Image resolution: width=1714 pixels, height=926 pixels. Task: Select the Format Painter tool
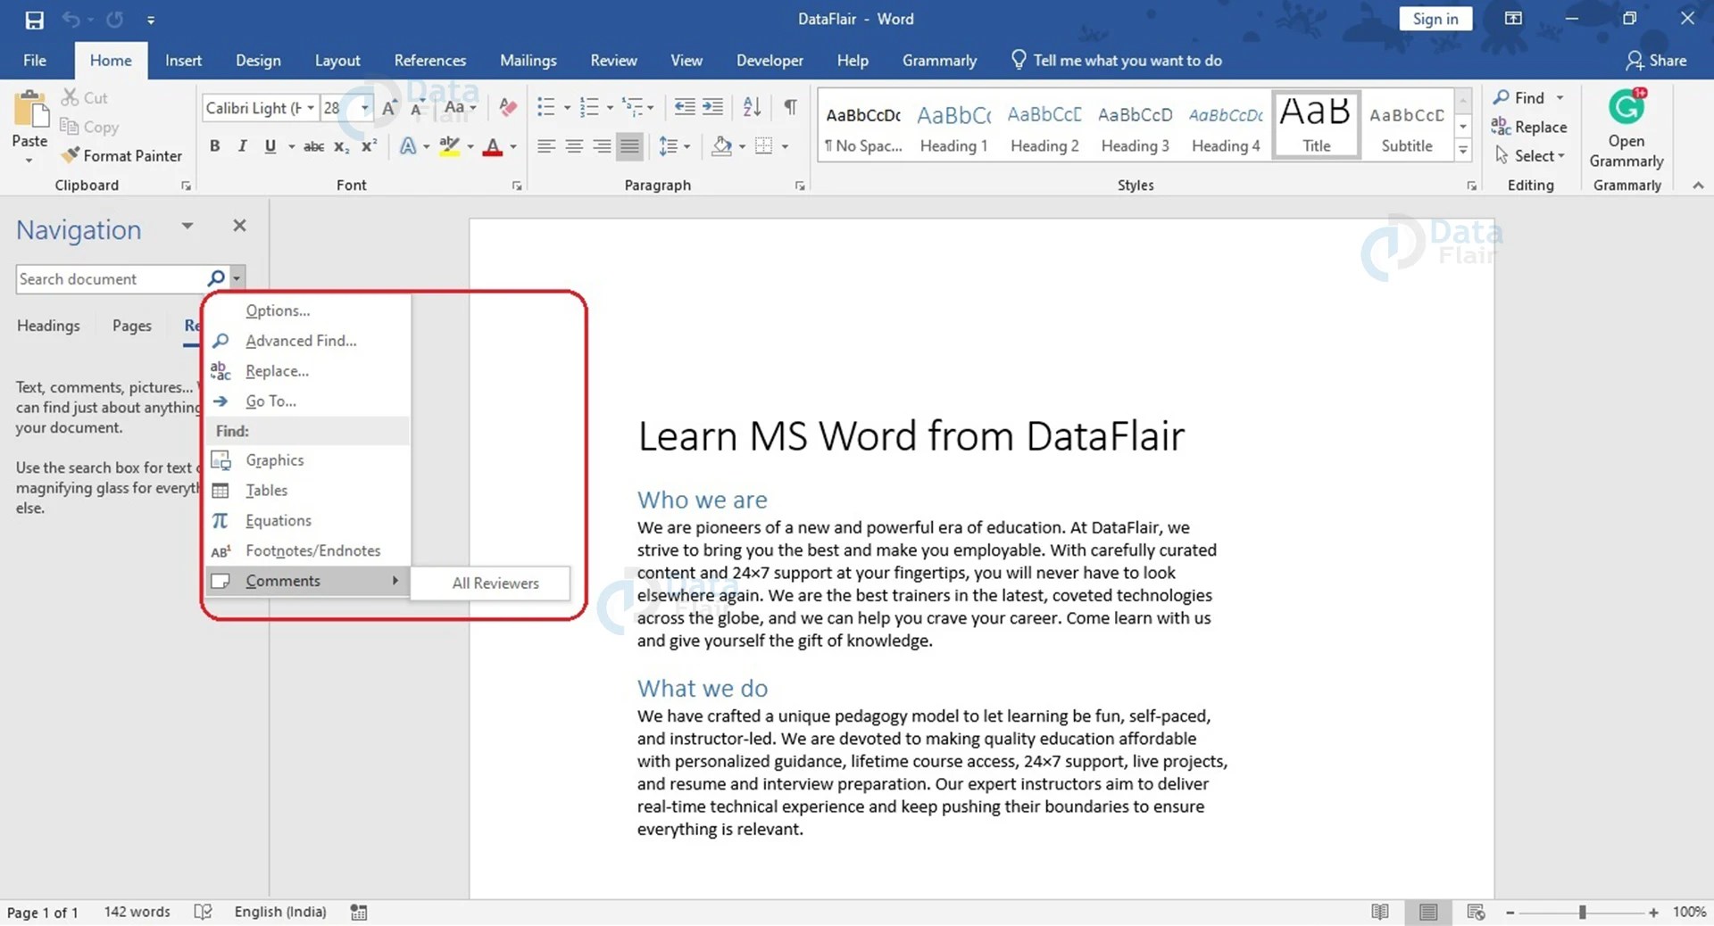(121, 155)
